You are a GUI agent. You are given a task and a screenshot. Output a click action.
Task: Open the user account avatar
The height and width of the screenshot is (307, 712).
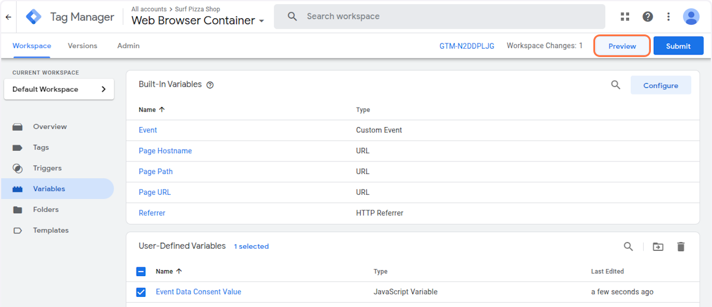(x=691, y=17)
